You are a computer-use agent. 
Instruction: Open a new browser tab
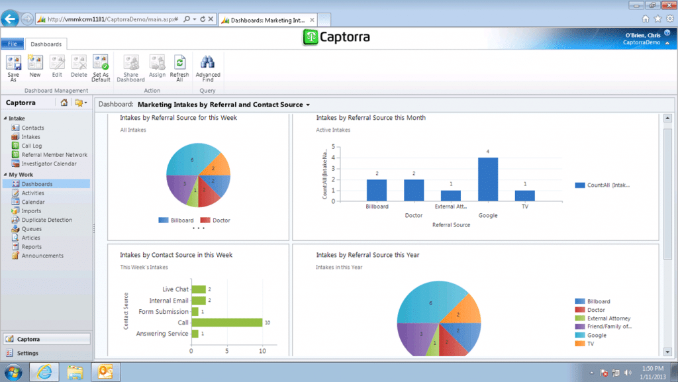pyautogui.click(x=324, y=20)
